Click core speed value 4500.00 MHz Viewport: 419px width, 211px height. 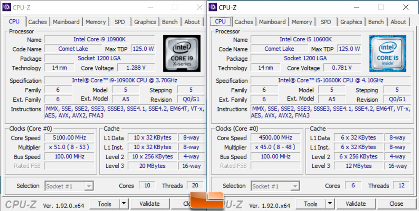point(275,137)
